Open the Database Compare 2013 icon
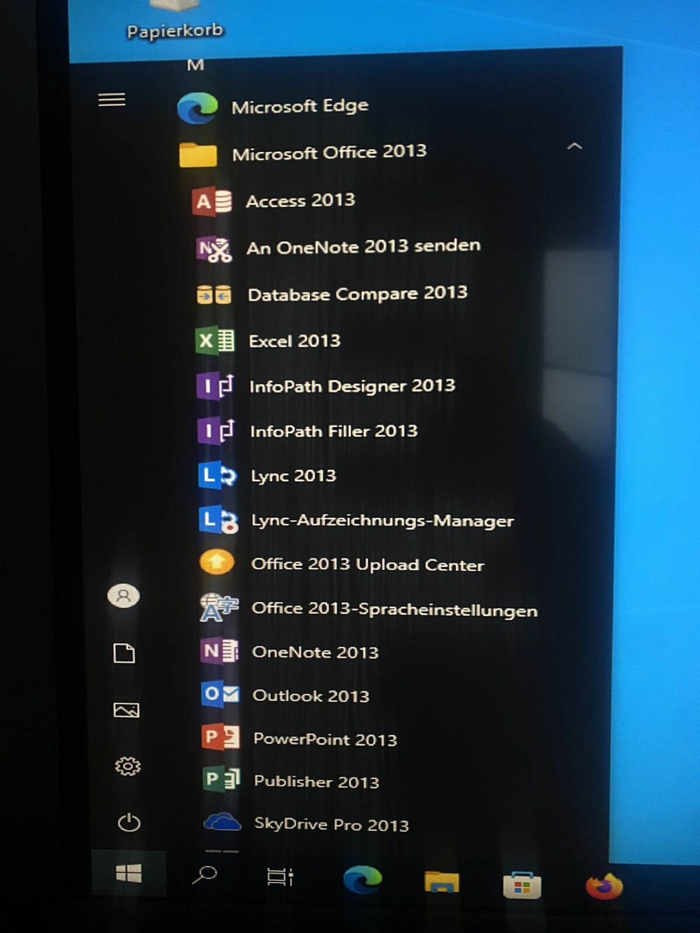The width and height of the screenshot is (700, 933). 214,294
